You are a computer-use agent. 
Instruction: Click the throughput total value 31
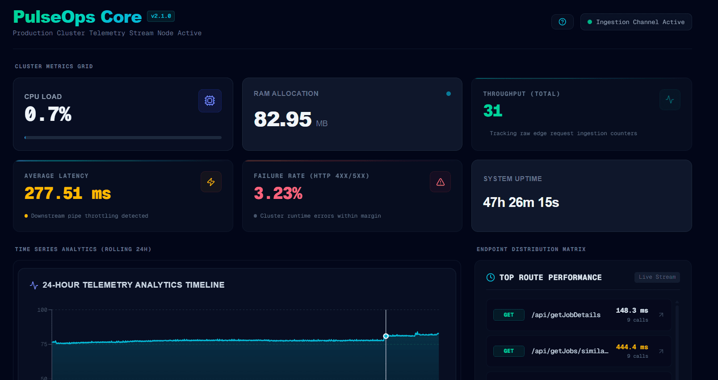493,111
